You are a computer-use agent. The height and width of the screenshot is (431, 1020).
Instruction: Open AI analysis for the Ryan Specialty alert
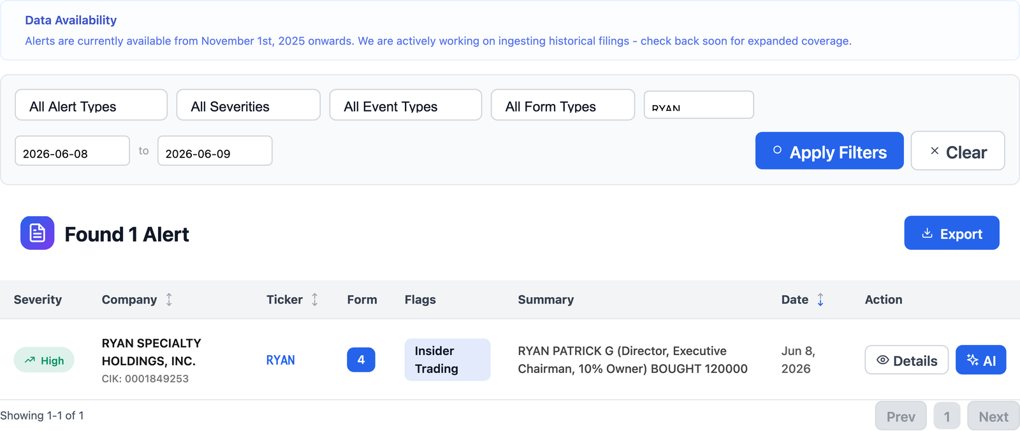pos(980,360)
